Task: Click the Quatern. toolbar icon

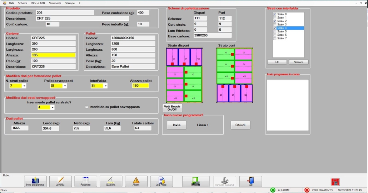Action: [111, 181]
